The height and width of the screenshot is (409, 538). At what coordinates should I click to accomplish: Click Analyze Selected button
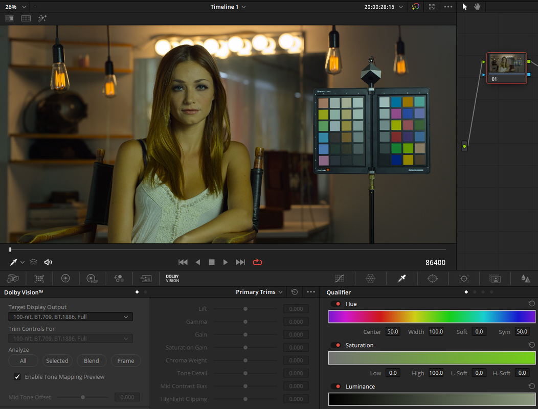point(57,360)
